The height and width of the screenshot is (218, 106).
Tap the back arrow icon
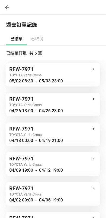(x=7, y=7)
